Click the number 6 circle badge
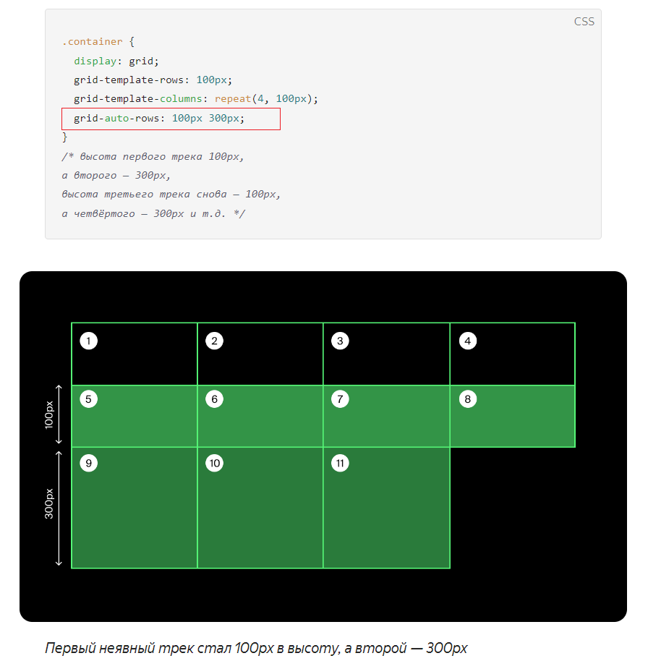The image size is (648, 661). point(214,399)
